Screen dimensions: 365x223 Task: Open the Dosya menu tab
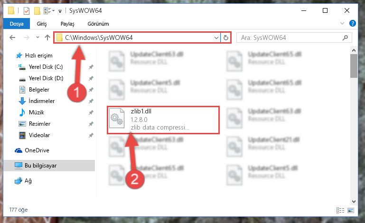17,24
